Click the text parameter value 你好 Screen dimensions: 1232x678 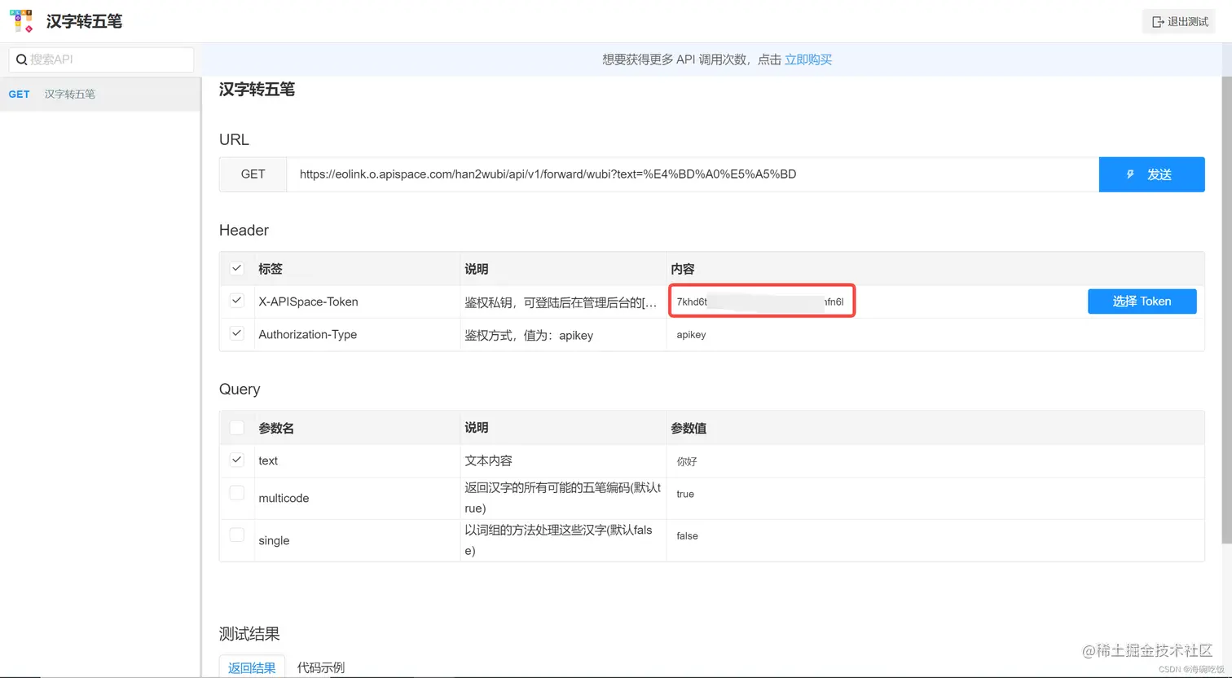(x=687, y=461)
